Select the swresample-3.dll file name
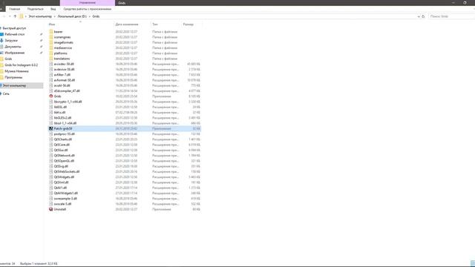This screenshot has width=475, height=267. (65, 199)
